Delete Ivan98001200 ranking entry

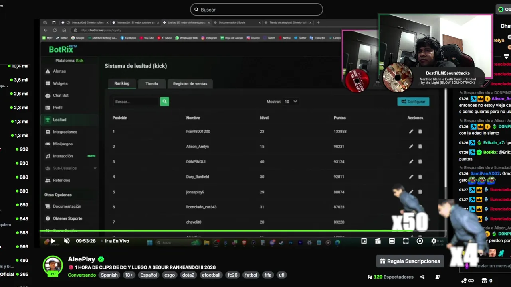(x=420, y=131)
